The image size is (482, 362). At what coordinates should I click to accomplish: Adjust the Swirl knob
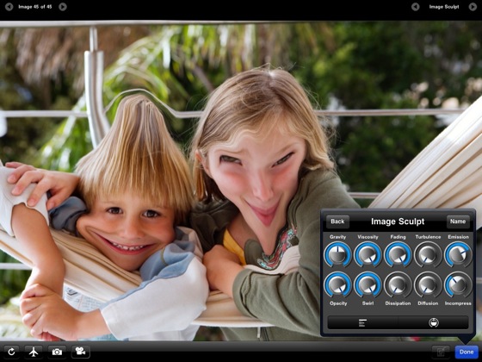tap(368, 284)
